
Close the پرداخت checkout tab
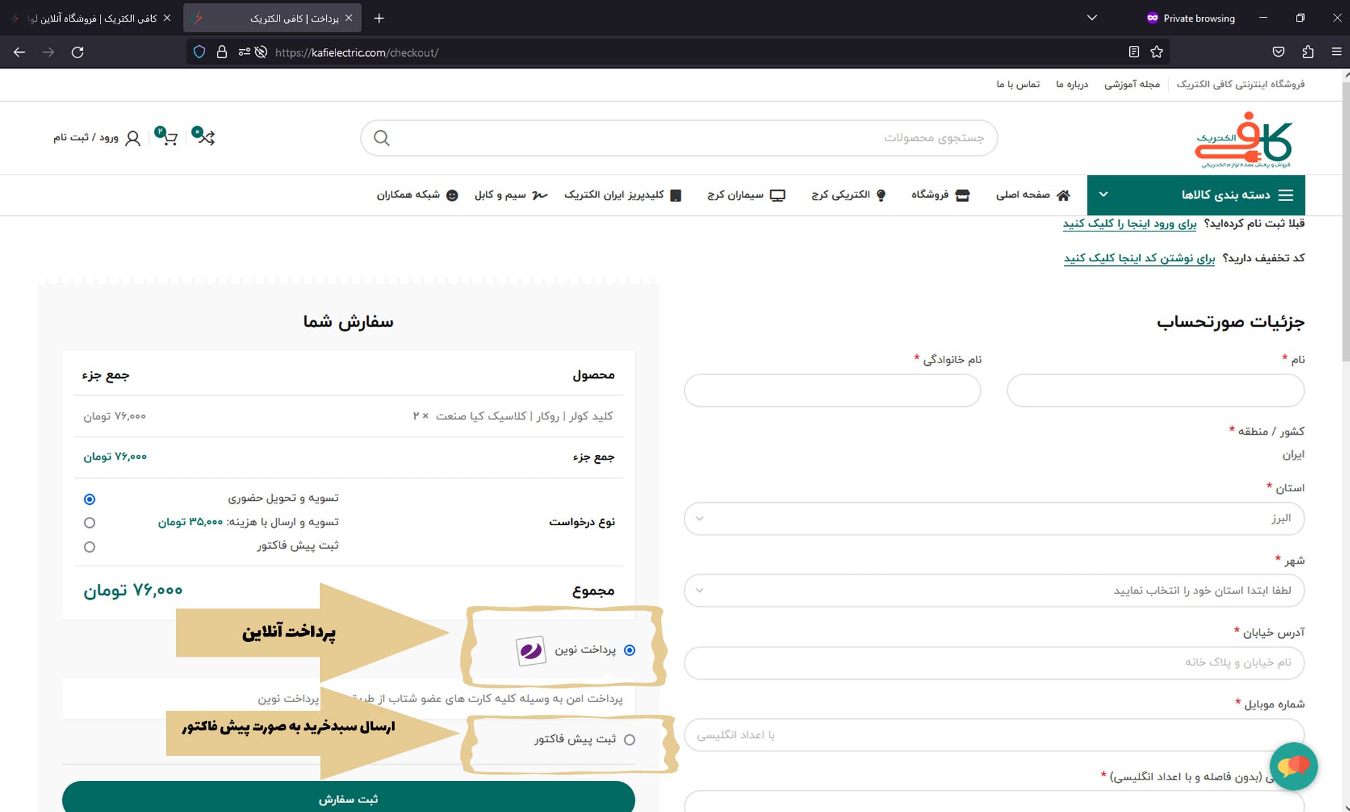point(348,18)
